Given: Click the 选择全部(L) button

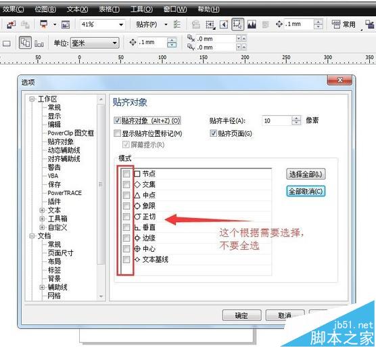Looking at the screenshot, I should (x=306, y=174).
